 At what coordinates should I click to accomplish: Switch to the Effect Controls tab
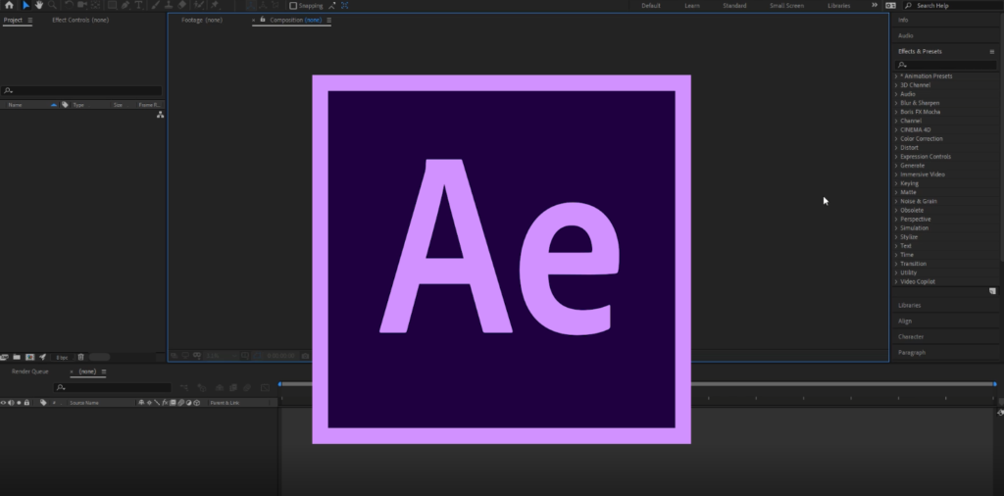[x=80, y=20]
